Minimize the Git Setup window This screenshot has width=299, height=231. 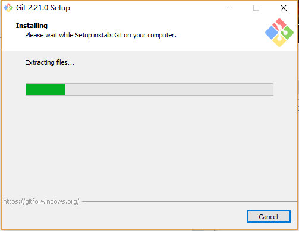coord(229,8)
